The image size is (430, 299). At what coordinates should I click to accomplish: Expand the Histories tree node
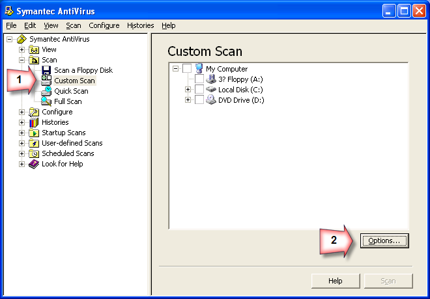(x=21, y=122)
